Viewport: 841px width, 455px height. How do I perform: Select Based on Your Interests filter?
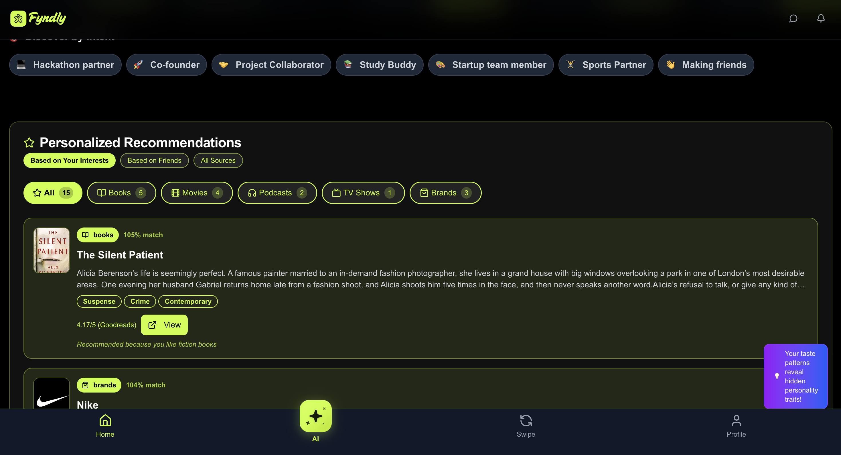(x=69, y=160)
